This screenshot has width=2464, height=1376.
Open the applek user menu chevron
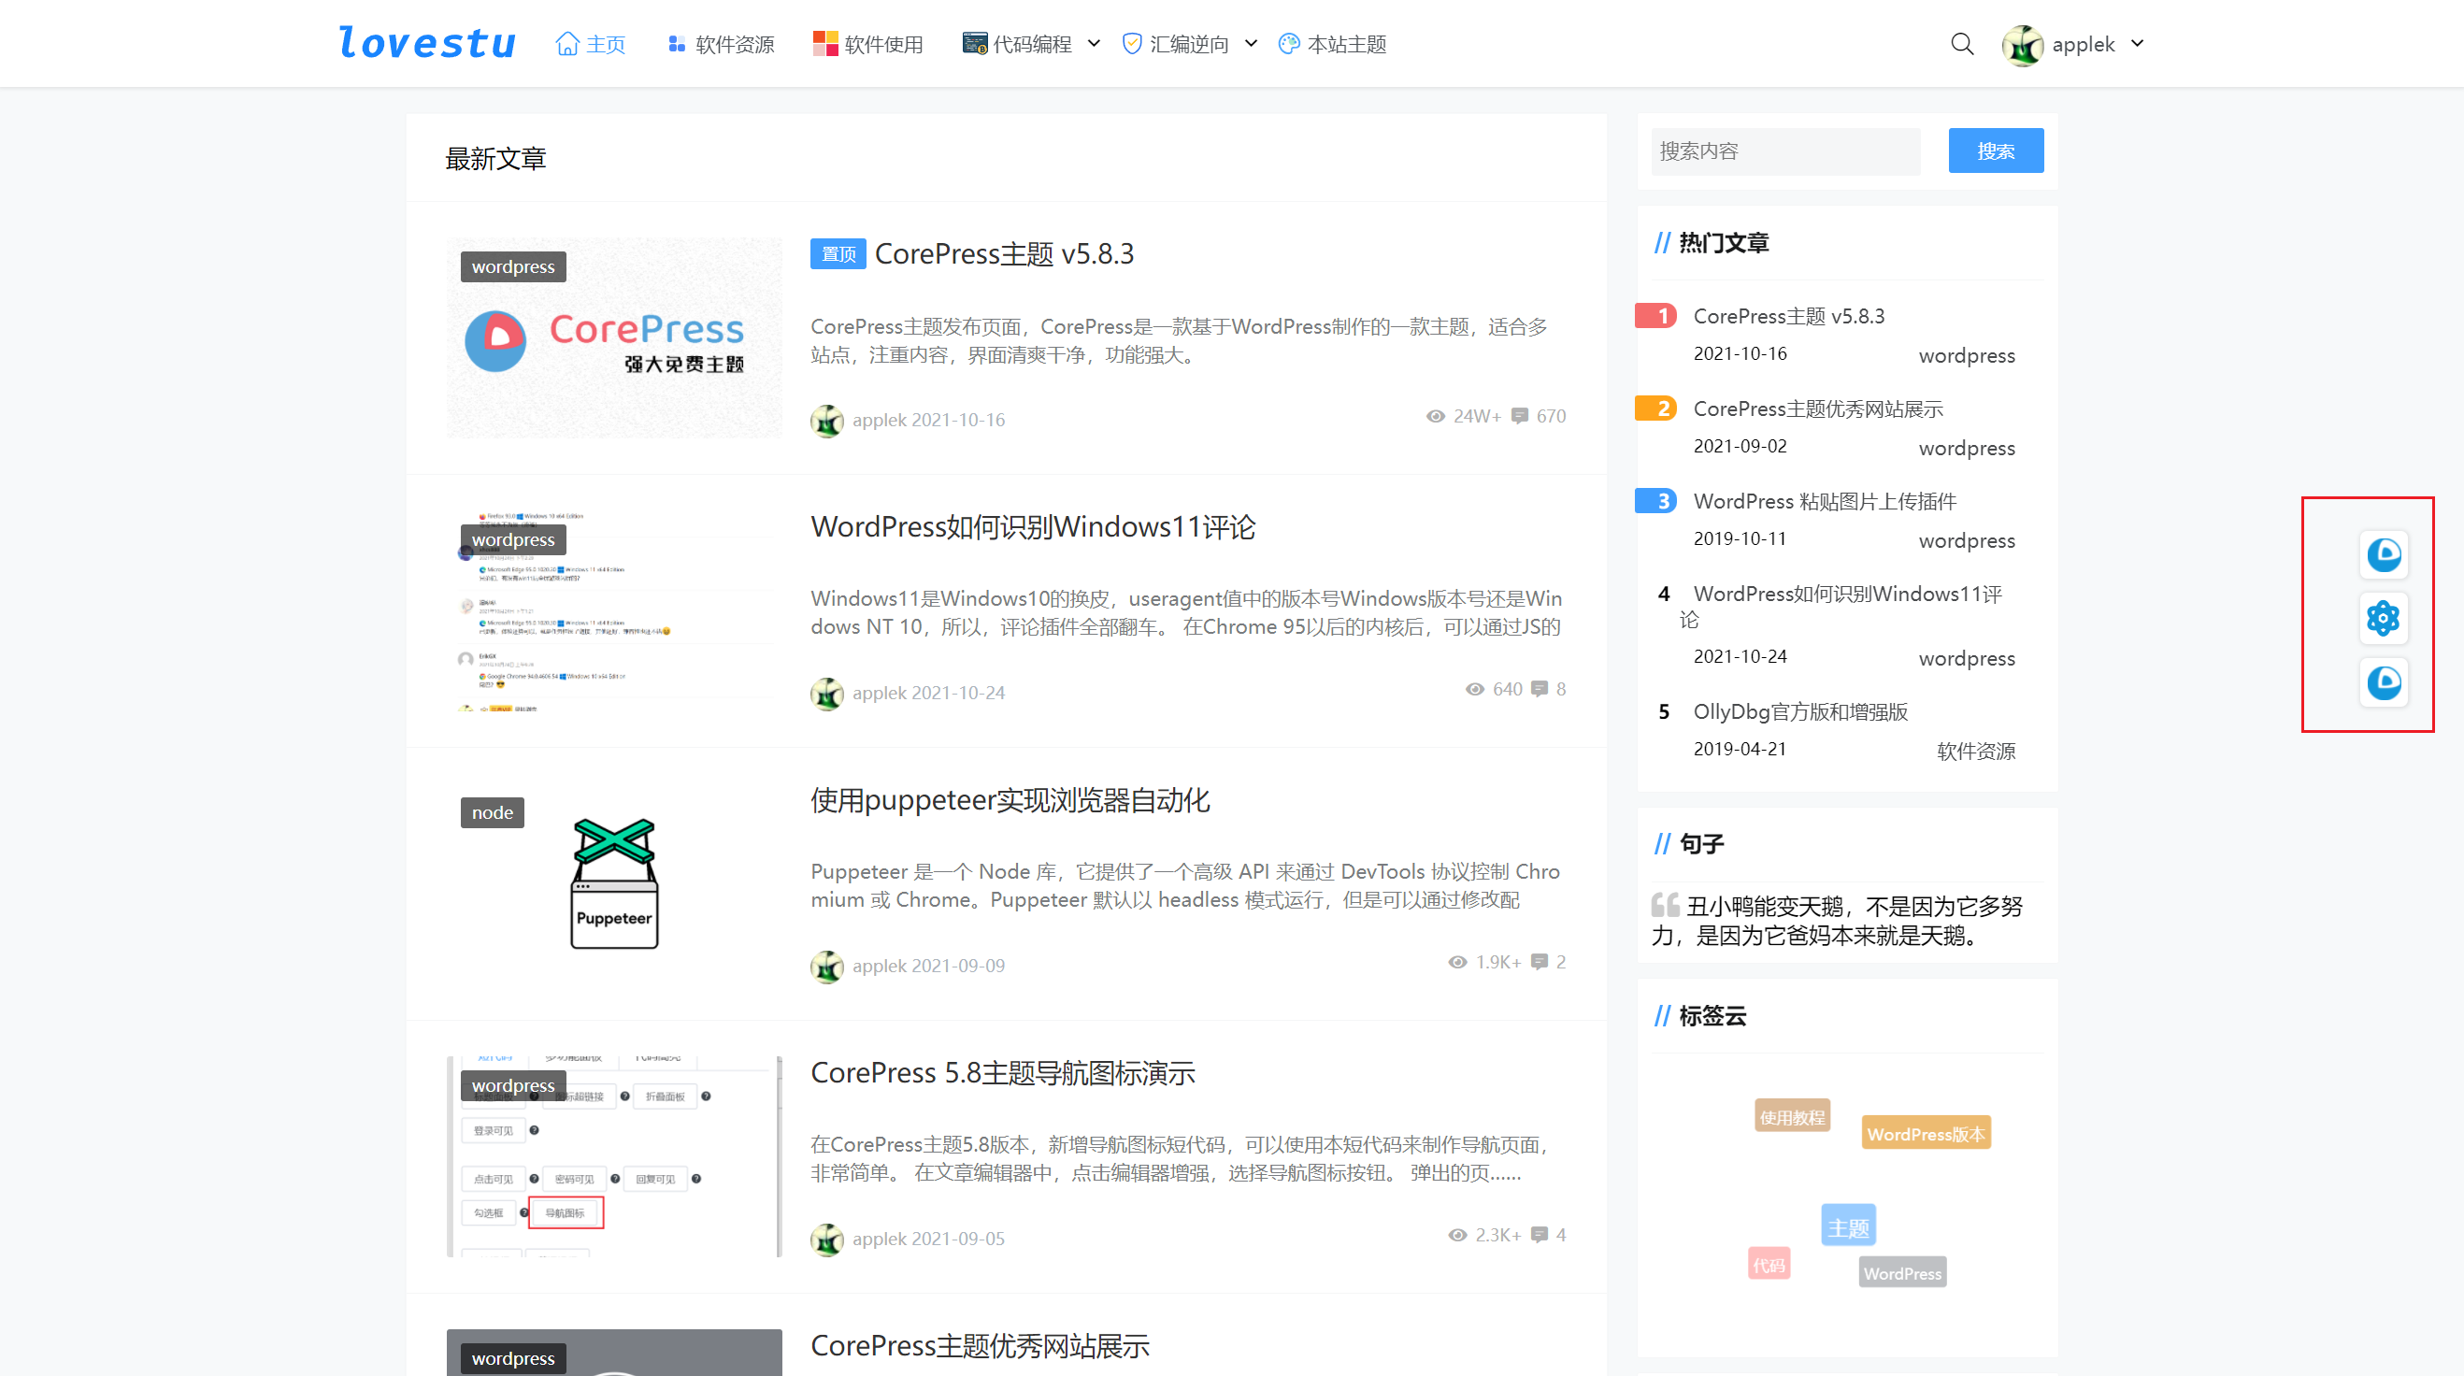pos(2137,43)
